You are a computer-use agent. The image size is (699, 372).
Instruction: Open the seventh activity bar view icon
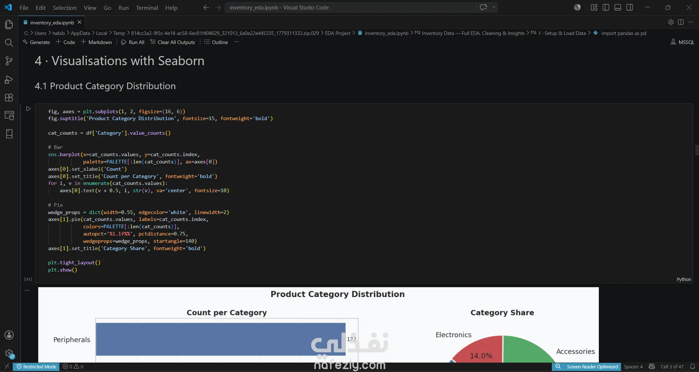[x=9, y=134]
